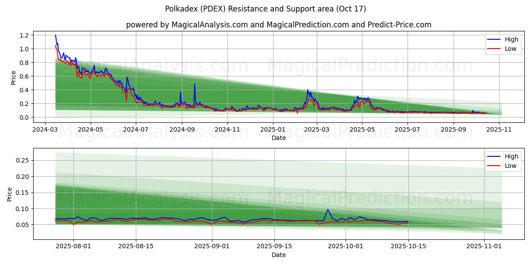Click the red Low line swatch in top legend

(494, 49)
